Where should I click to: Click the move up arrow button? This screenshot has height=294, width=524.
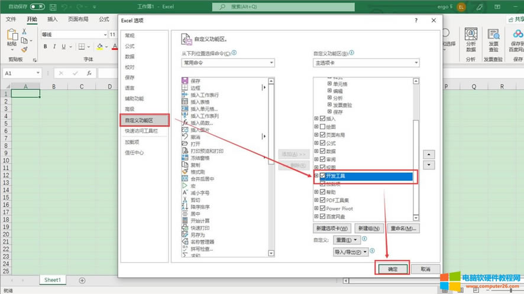click(429, 155)
